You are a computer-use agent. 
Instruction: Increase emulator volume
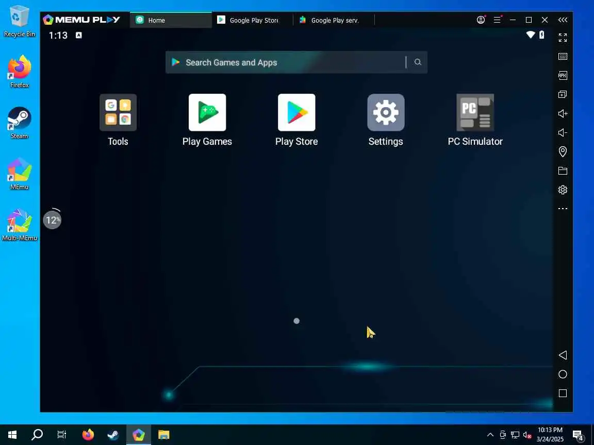(563, 113)
